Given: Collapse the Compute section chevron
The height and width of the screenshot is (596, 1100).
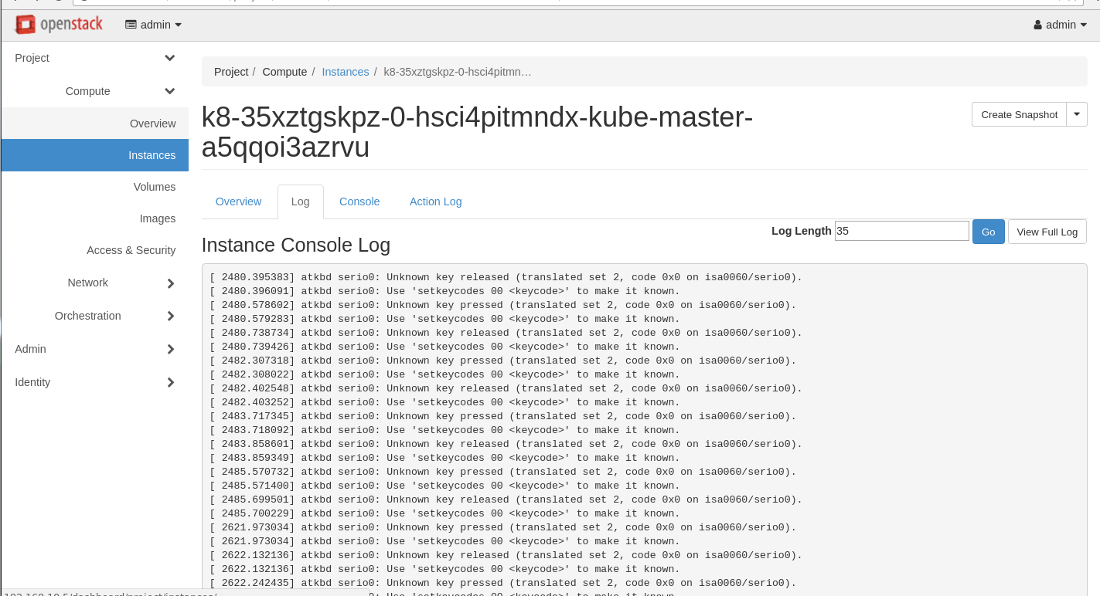Looking at the screenshot, I should (x=170, y=91).
